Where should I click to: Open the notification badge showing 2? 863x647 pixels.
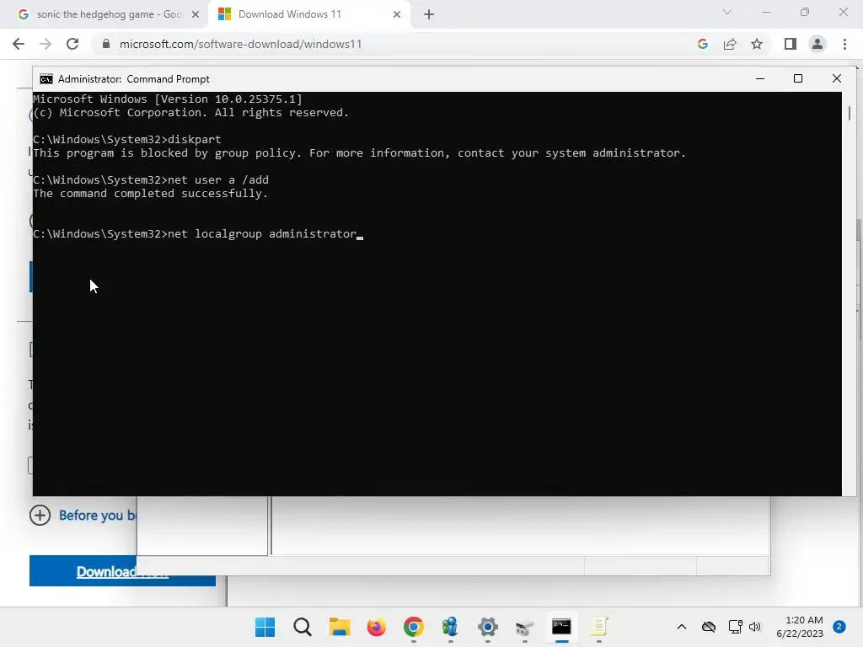click(x=839, y=627)
